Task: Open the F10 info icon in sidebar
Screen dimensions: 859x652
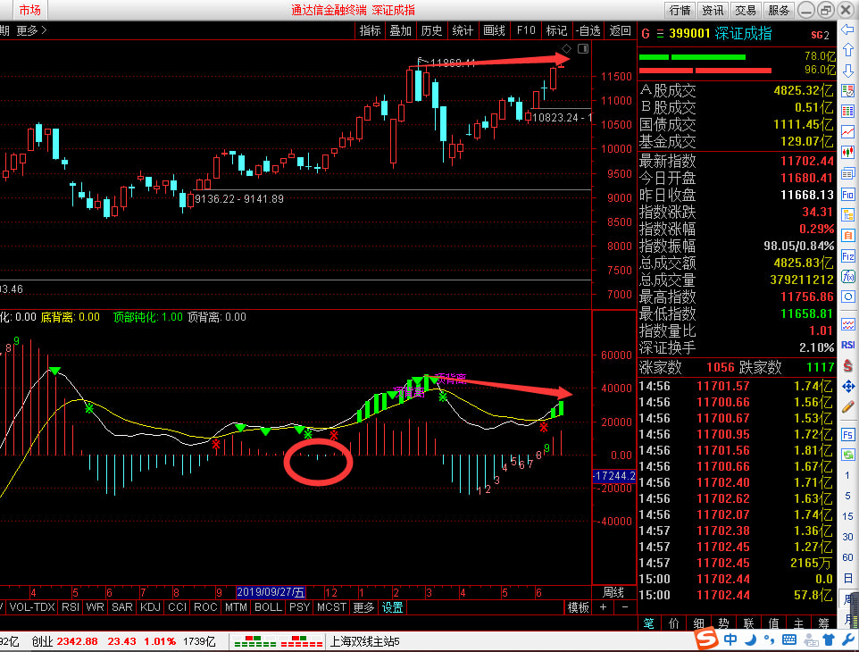Action: point(848,193)
